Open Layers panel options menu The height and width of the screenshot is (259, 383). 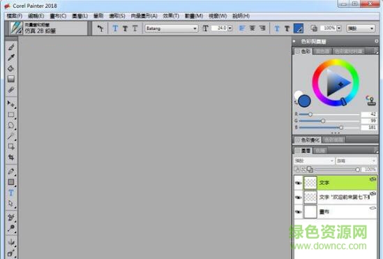point(375,151)
